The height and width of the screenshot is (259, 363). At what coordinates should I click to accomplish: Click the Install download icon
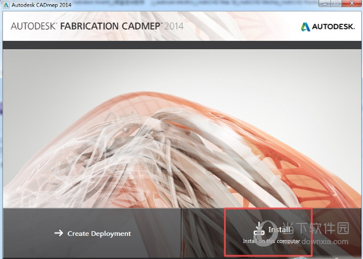(259, 229)
